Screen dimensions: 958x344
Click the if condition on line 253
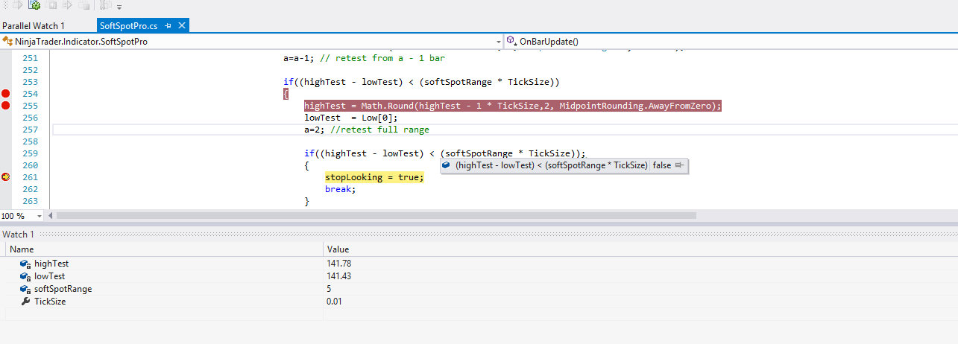pyautogui.click(x=421, y=82)
